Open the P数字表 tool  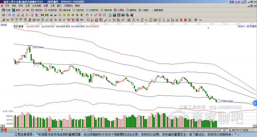point(65,10)
